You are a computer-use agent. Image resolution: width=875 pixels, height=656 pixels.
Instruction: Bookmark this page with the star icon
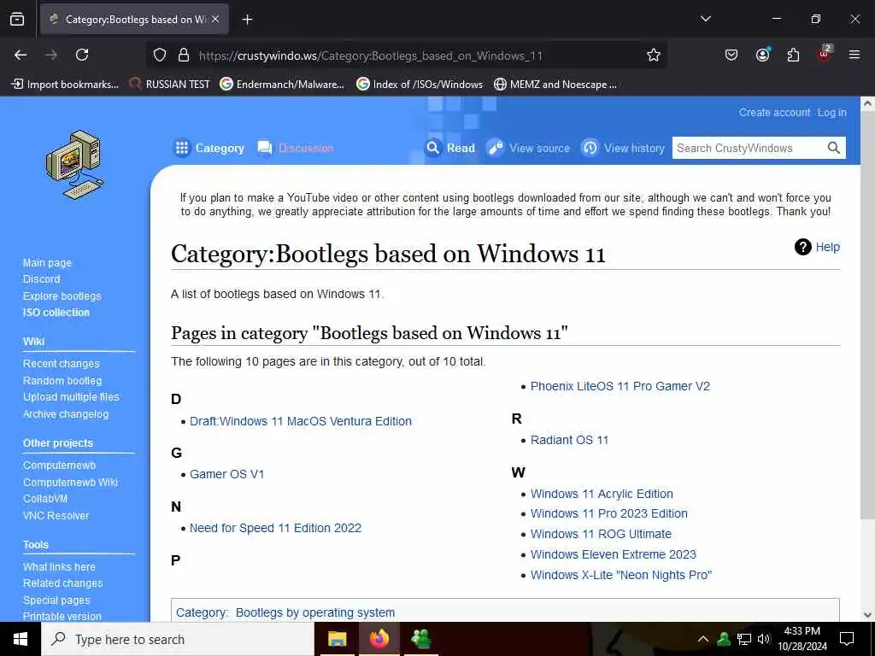click(654, 55)
